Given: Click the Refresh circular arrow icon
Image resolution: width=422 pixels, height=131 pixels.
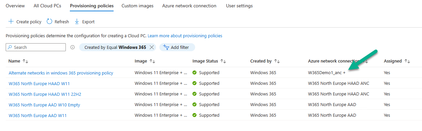Looking at the screenshot, I should point(49,22).
